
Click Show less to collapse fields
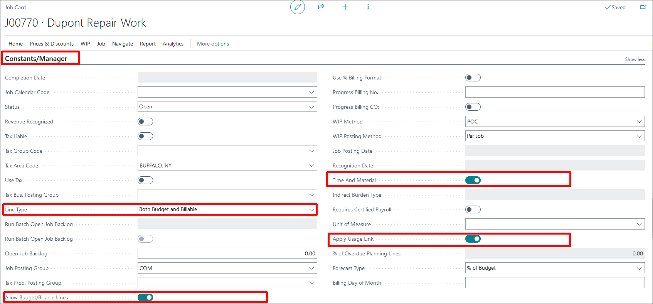pos(634,59)
